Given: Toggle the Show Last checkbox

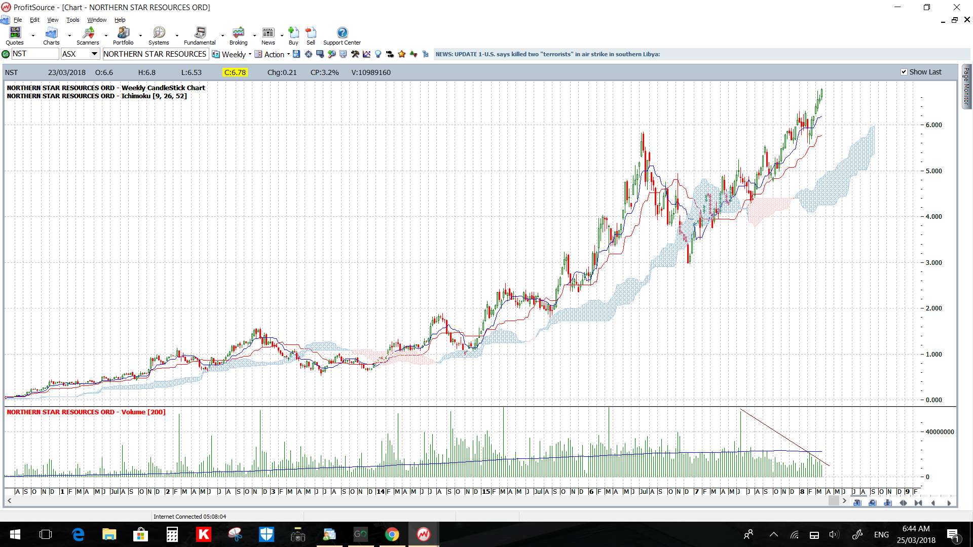Looking at the screenshot, I should (904, 72).
